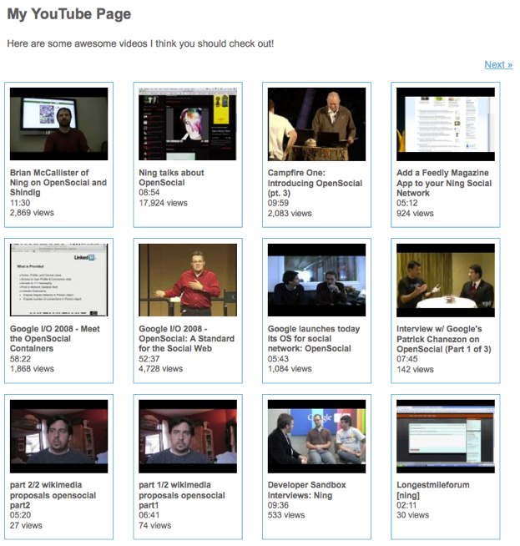Click the duration '05:20'

click(20, 514)
